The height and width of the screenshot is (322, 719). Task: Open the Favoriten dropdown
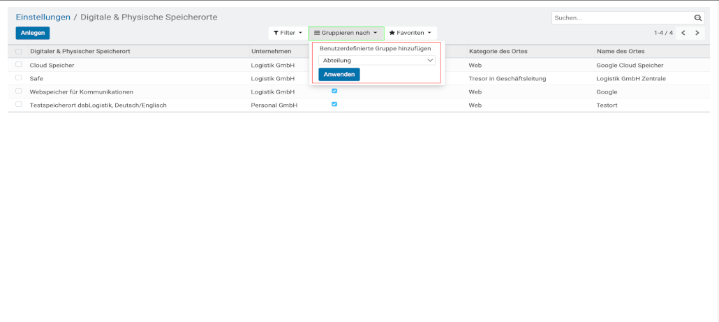[x=410, y=33]
